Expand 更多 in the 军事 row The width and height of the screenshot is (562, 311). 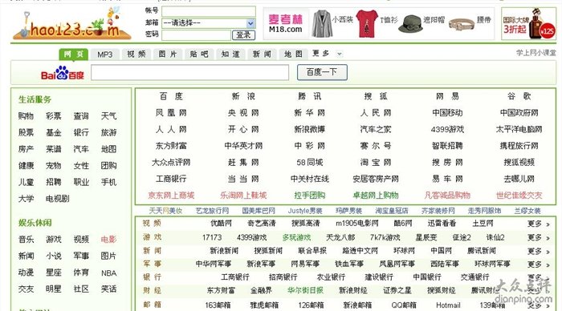pos(538,265)
